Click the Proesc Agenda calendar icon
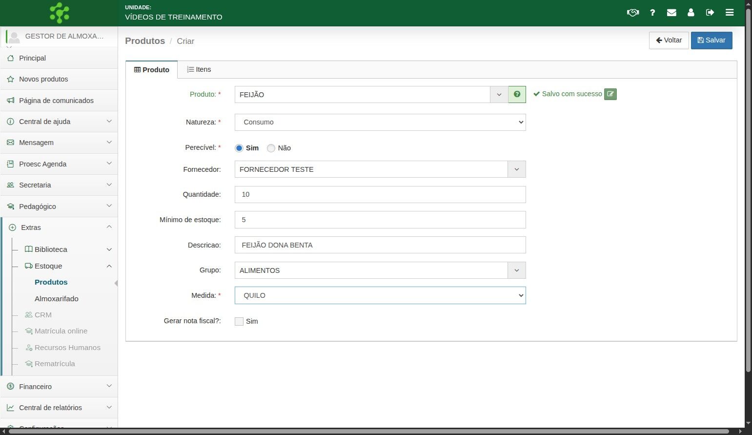The width and height of the screenshot is (752, 435). pos(10,164)
